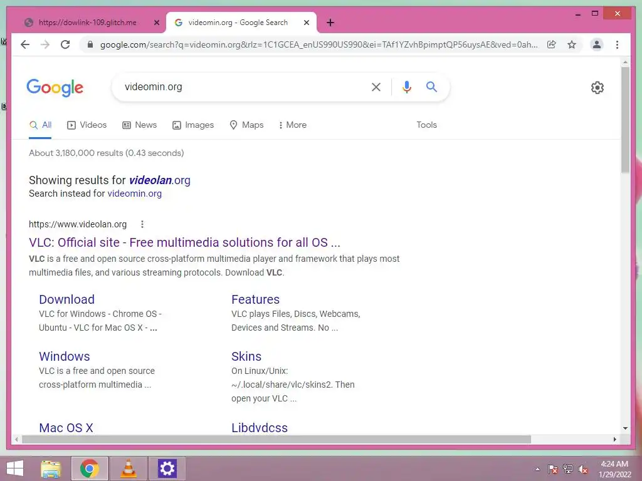This screenshot has width=642, height=481.
Task: Open VLC: Official site result
Action: click(185, 242)
